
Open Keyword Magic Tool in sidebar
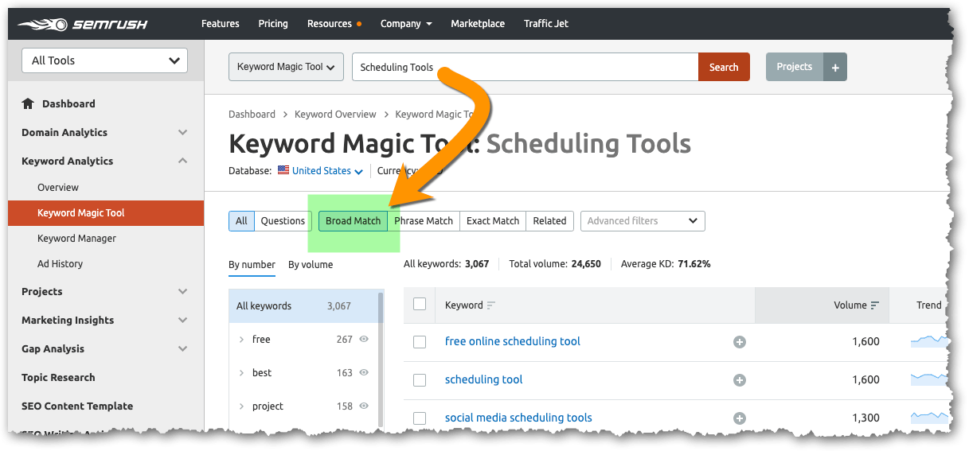click(x=106, y=213)
